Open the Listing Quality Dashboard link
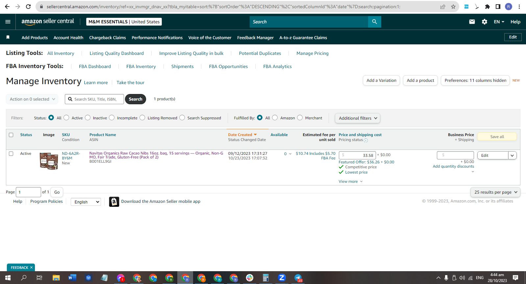This screenshot has height=284, width=526. pos(117,53)
